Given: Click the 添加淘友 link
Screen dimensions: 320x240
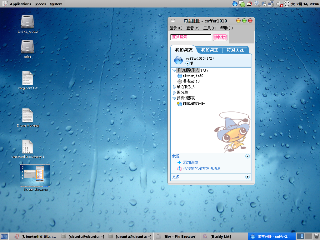Looking at the screenshot, I should click(191, 162).
